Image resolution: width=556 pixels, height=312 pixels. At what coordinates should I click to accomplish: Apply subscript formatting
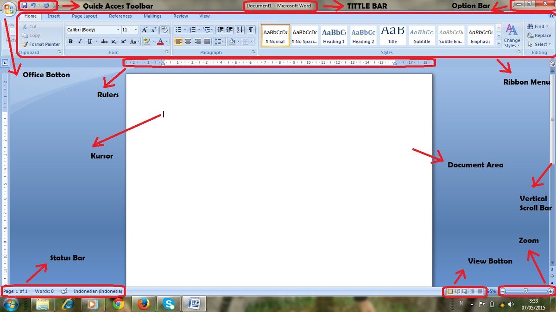coord(114,42)
